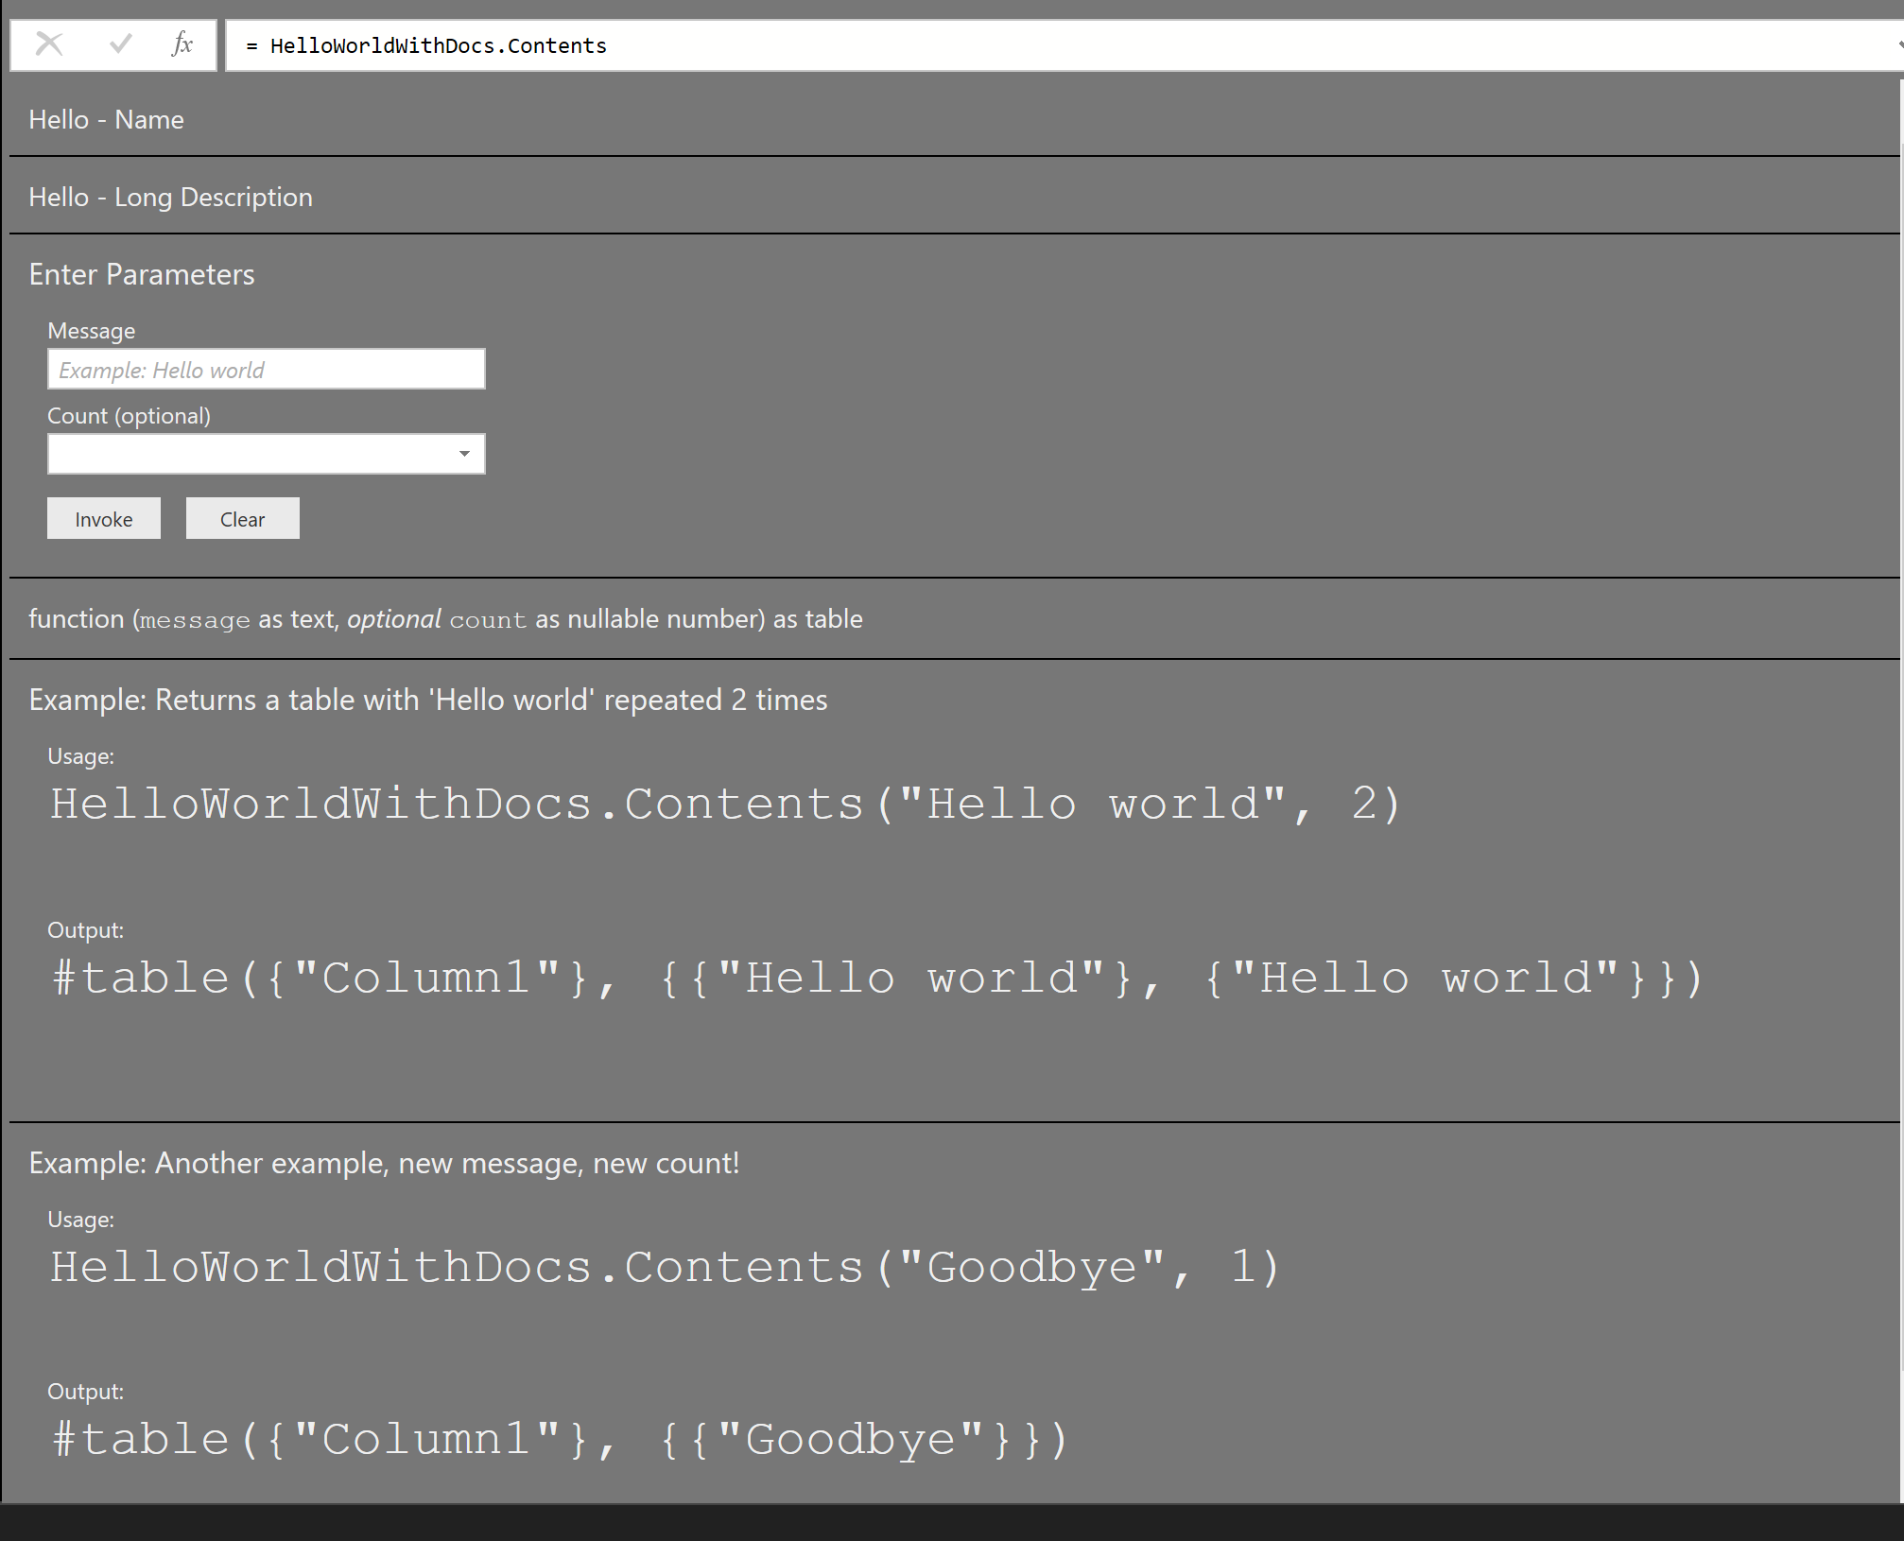Click the formula bar icon
1904x1541 pixels.
pyautogui.click(x=178, y=43)
